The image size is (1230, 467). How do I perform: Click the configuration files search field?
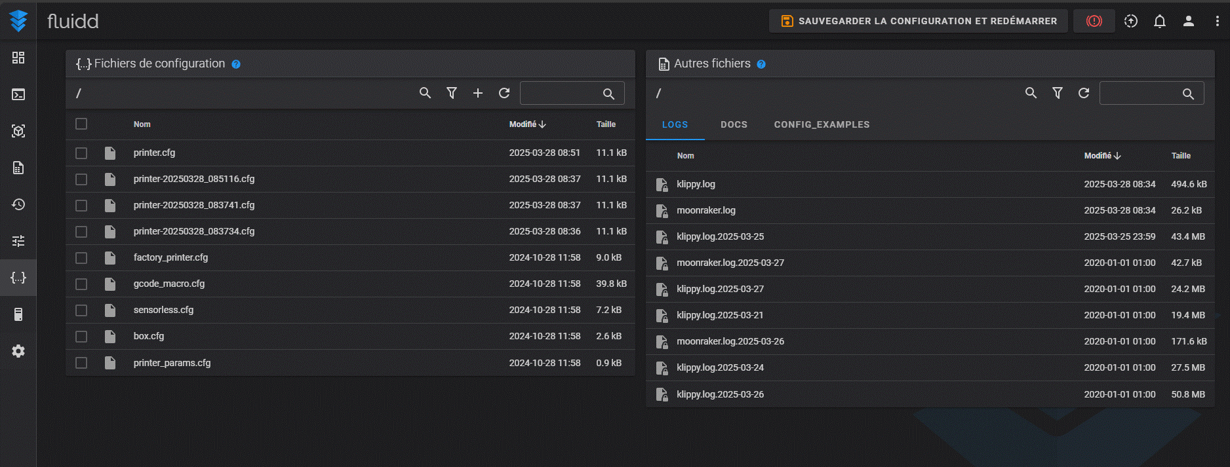[561, 93]
